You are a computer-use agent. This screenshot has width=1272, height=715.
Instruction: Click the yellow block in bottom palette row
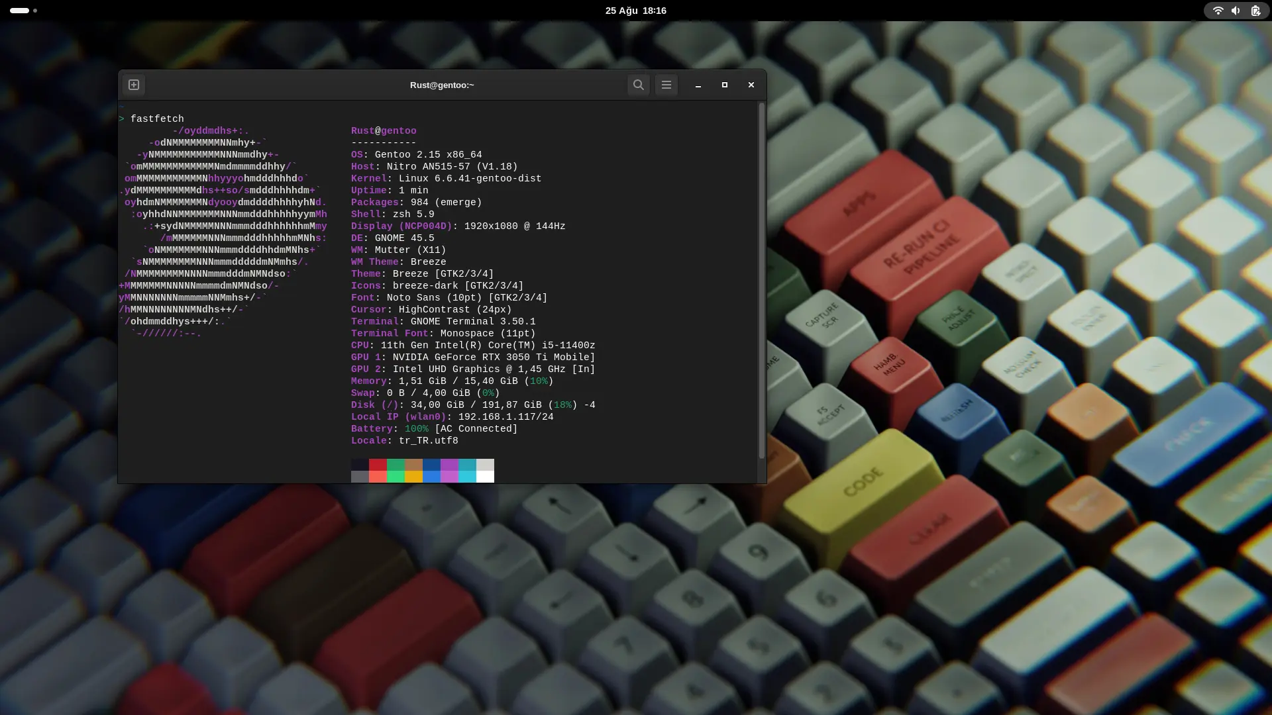click(x=413, y=477)
